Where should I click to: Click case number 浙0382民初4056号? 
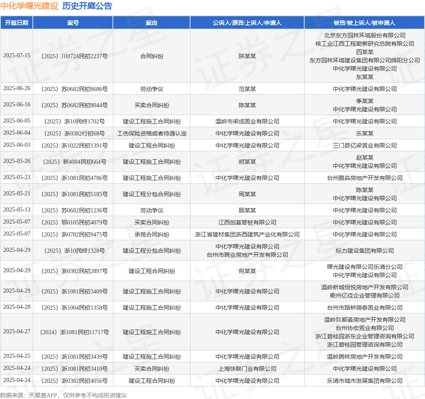point(75,381)
